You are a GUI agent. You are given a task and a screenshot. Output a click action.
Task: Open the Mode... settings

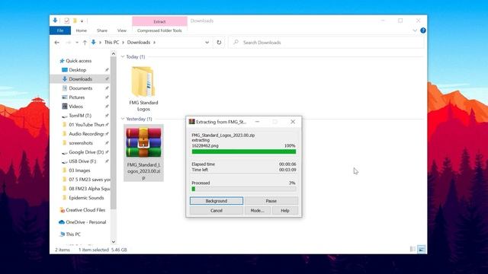257,211
